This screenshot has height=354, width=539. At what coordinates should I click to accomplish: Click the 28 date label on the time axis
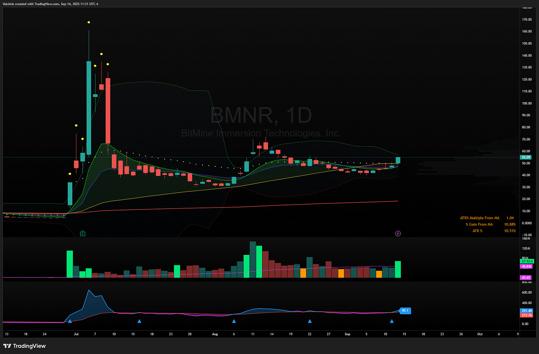click(190, 334)
